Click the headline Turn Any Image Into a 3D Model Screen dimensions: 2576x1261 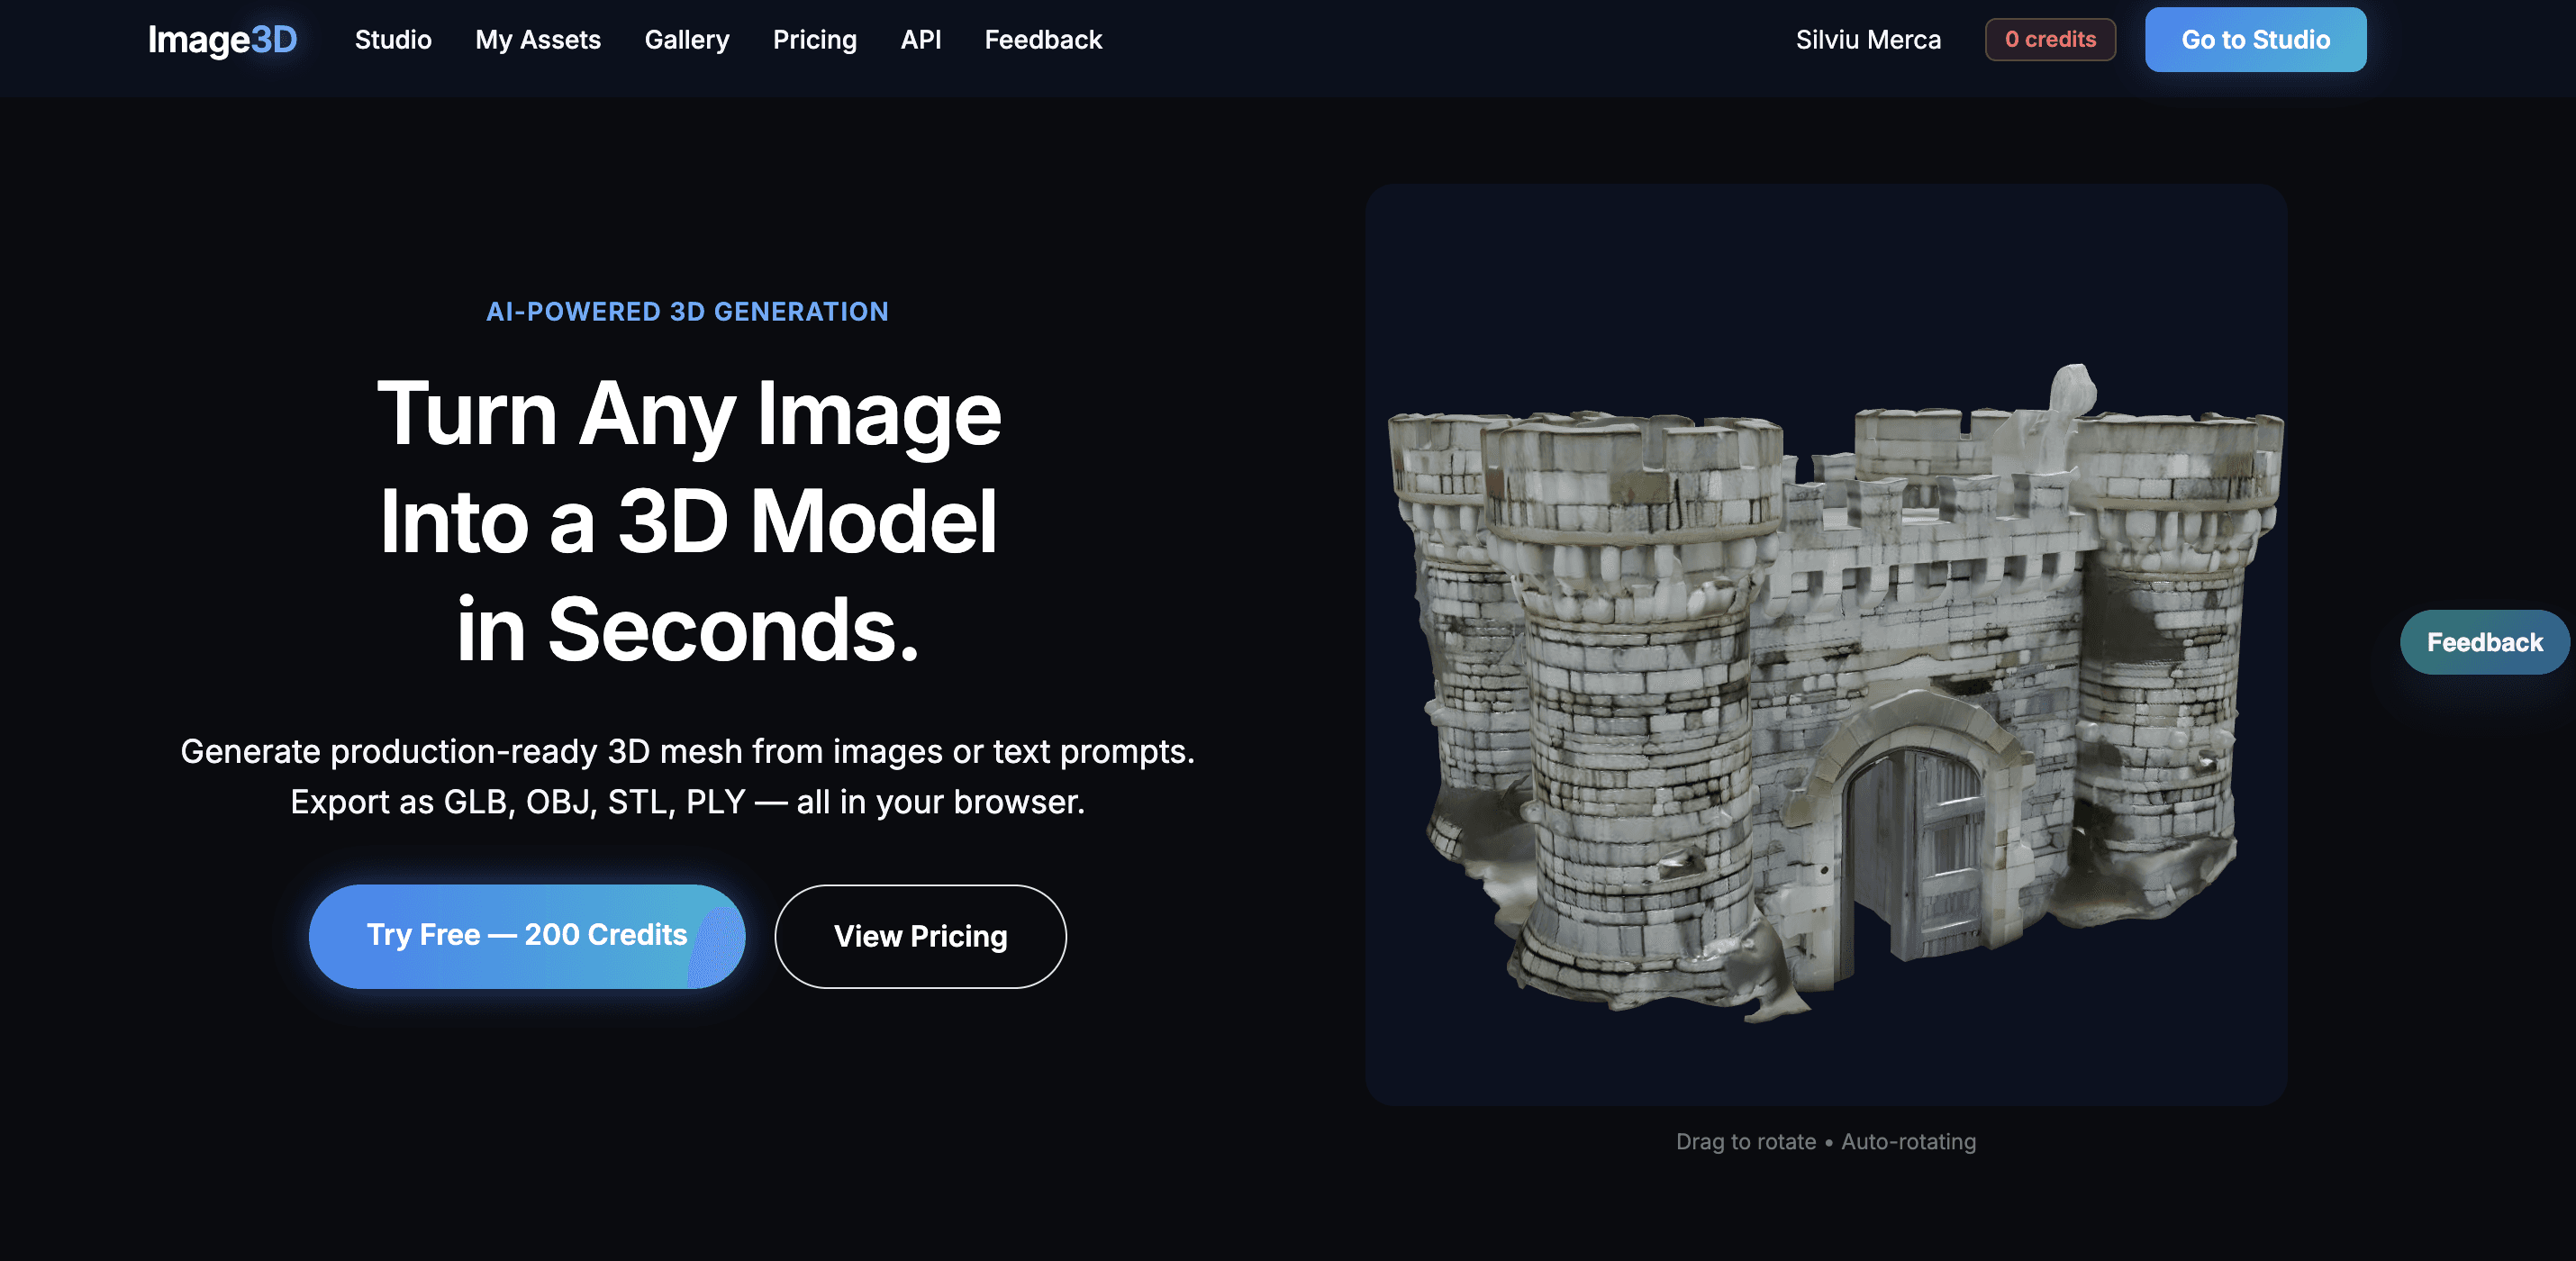coord(690,520)
